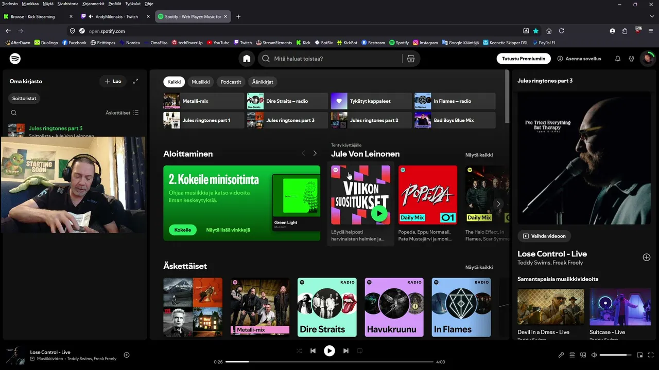Enter fullscreen player view

(x=651, y=355)
